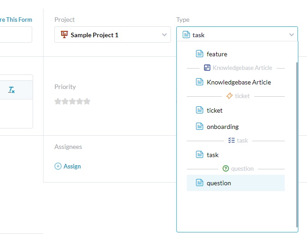Click the plus circle Assign icon
This screenshot has height=237, width=307.
tap(58, 167)
